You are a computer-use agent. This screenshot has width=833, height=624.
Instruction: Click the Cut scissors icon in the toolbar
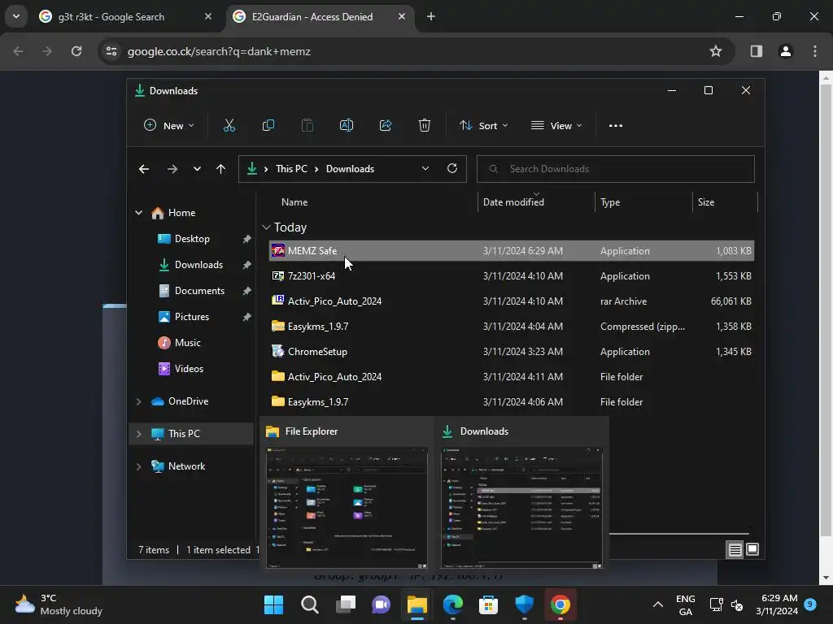229,126
